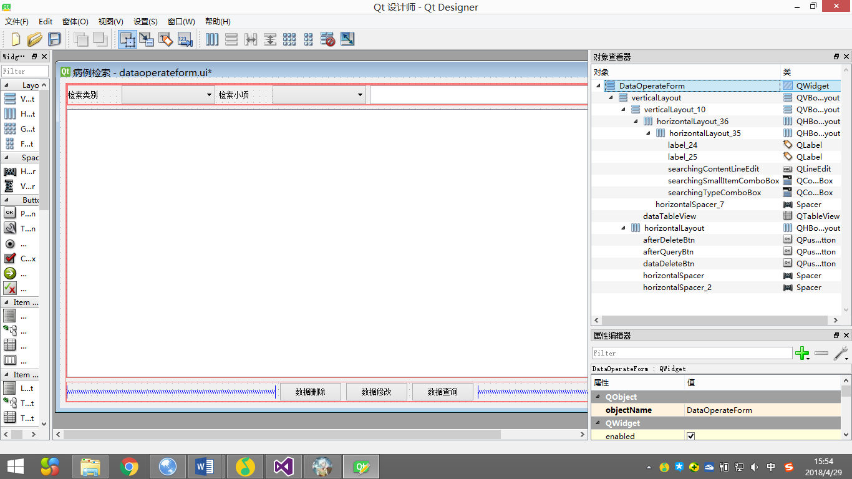Collapse the QObject property group
This screenshot has height=479, width=852.
pos(598,397)
